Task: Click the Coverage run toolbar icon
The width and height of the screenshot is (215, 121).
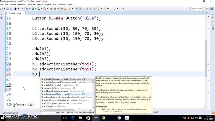Action: [x=39, y=9]
